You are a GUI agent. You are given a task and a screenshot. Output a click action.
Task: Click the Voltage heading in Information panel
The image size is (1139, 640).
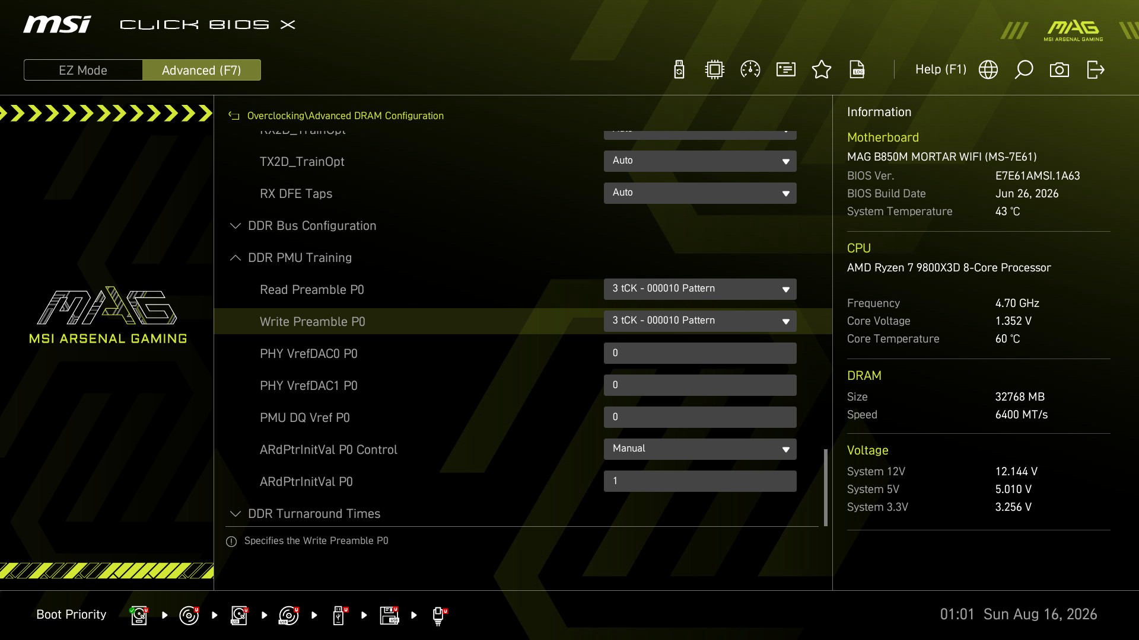pyautogui.click(x=868, y=450)
